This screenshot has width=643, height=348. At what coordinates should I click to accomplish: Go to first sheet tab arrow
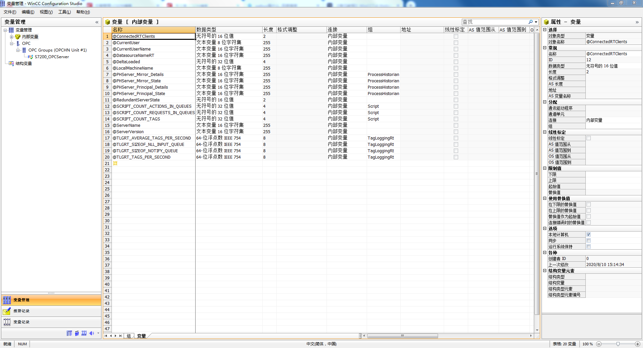point(106,336)
